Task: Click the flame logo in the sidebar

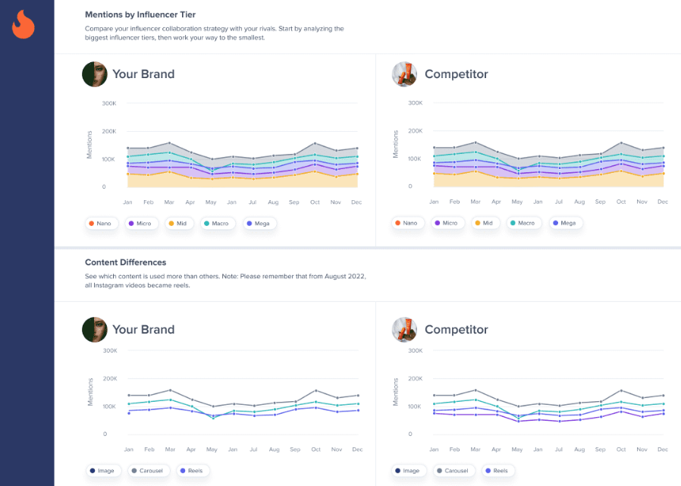Action: coord(24,24)
